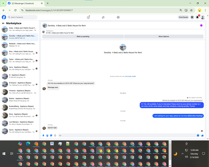Click the message text field labeled Aa
This screenshot has width=209, height=167.
click(127, 135)
